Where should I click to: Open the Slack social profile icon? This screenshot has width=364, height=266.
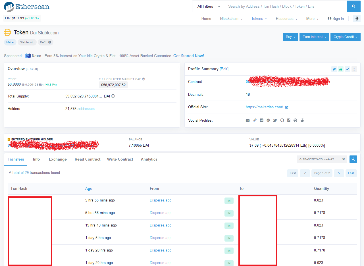(x=268, y=120)
